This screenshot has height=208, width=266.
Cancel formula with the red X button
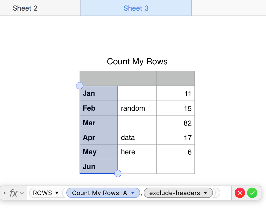[x=240, y=193]
